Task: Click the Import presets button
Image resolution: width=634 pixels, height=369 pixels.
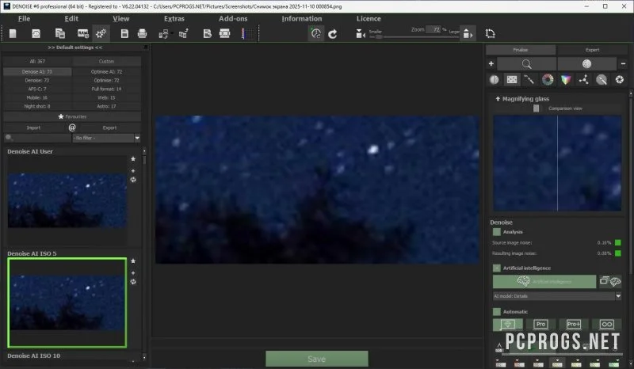Action: pyautogui.click(x=33, y=127)
